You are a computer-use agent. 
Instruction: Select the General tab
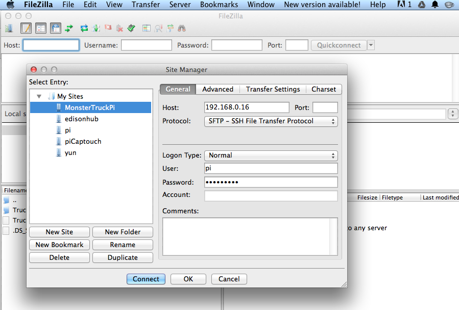pos(178,89)
